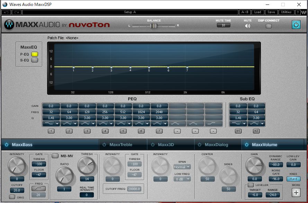Click the Balance slider handle
The width and height of the screenshot is (308, 203).
click(153, 25)
